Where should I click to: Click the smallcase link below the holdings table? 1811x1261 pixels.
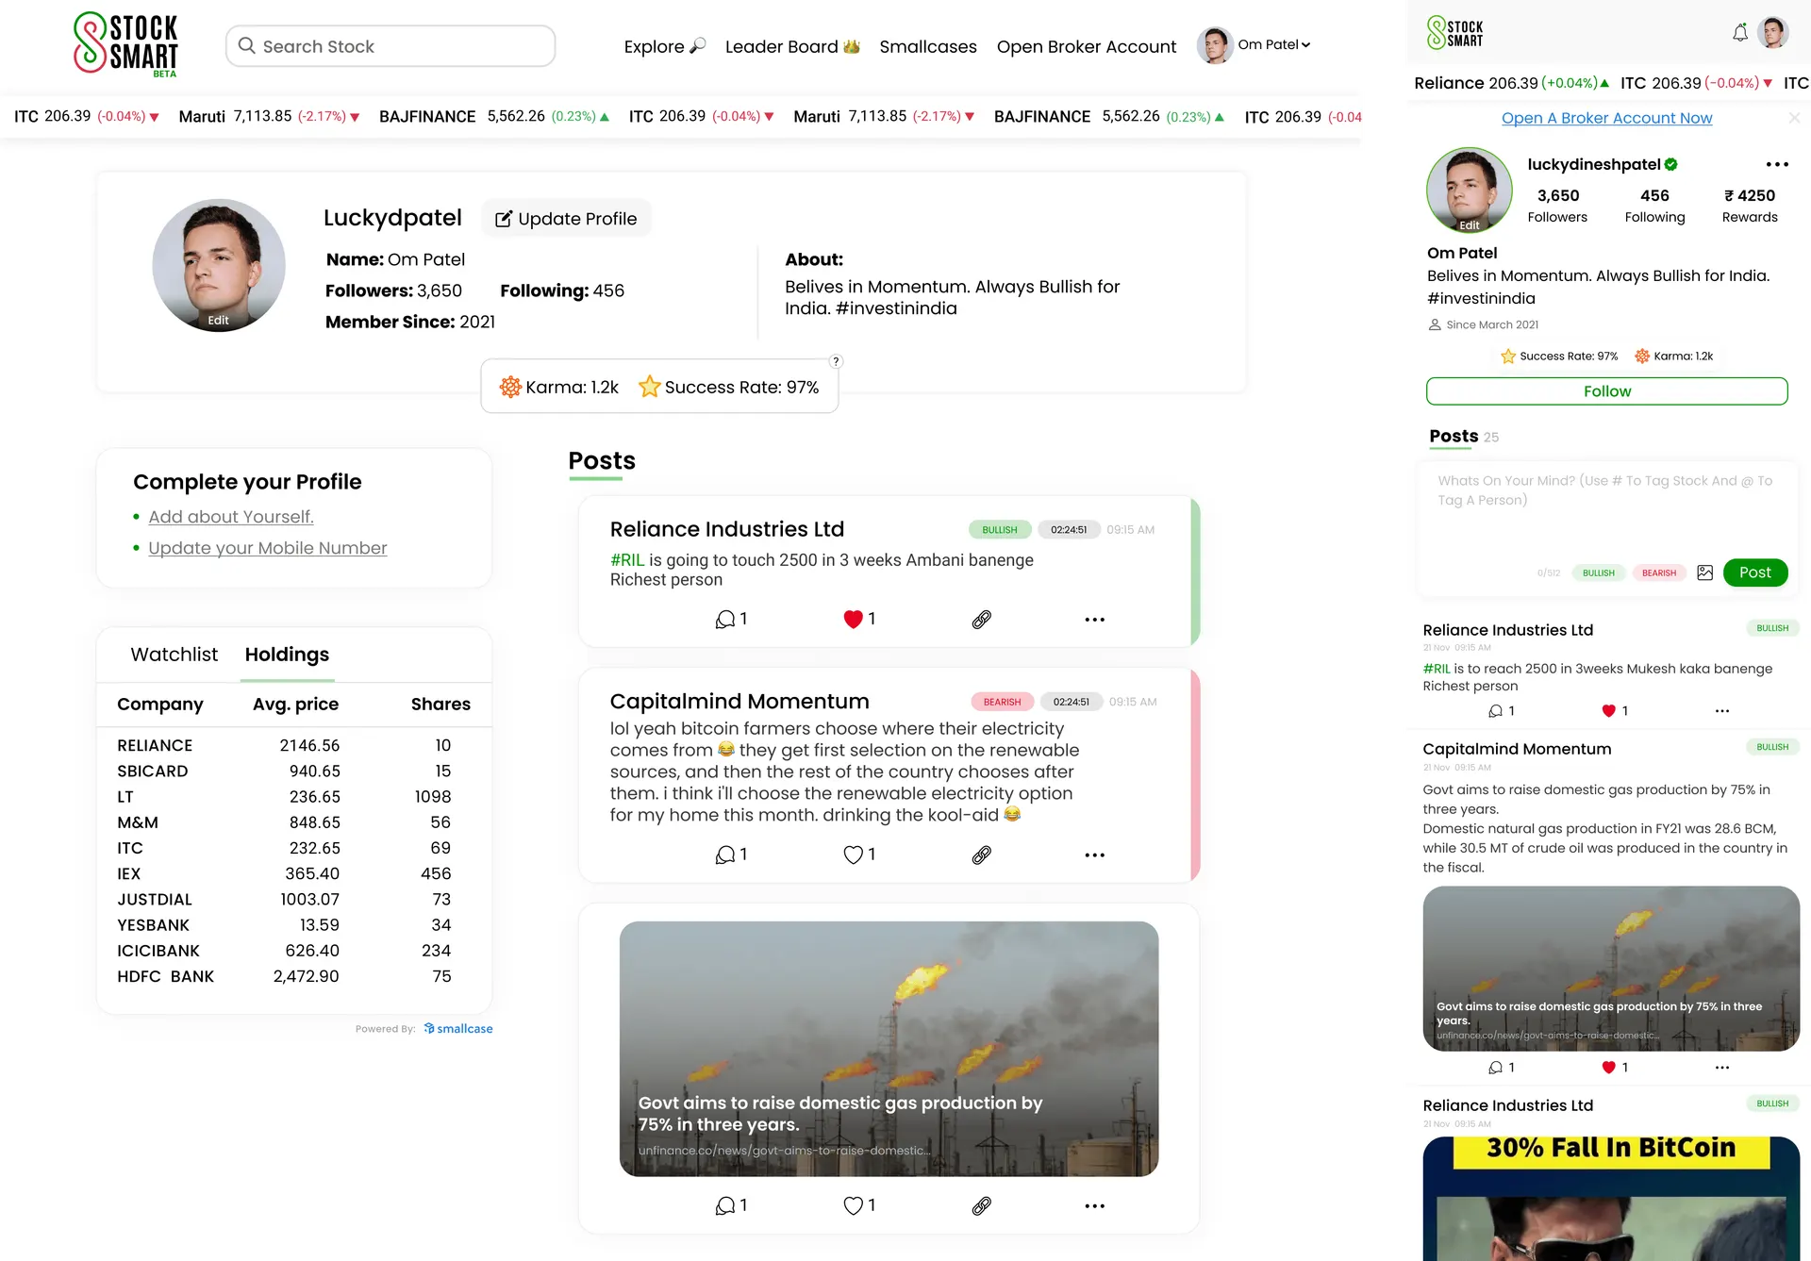pyautogui.click(x=458, y=1029)
